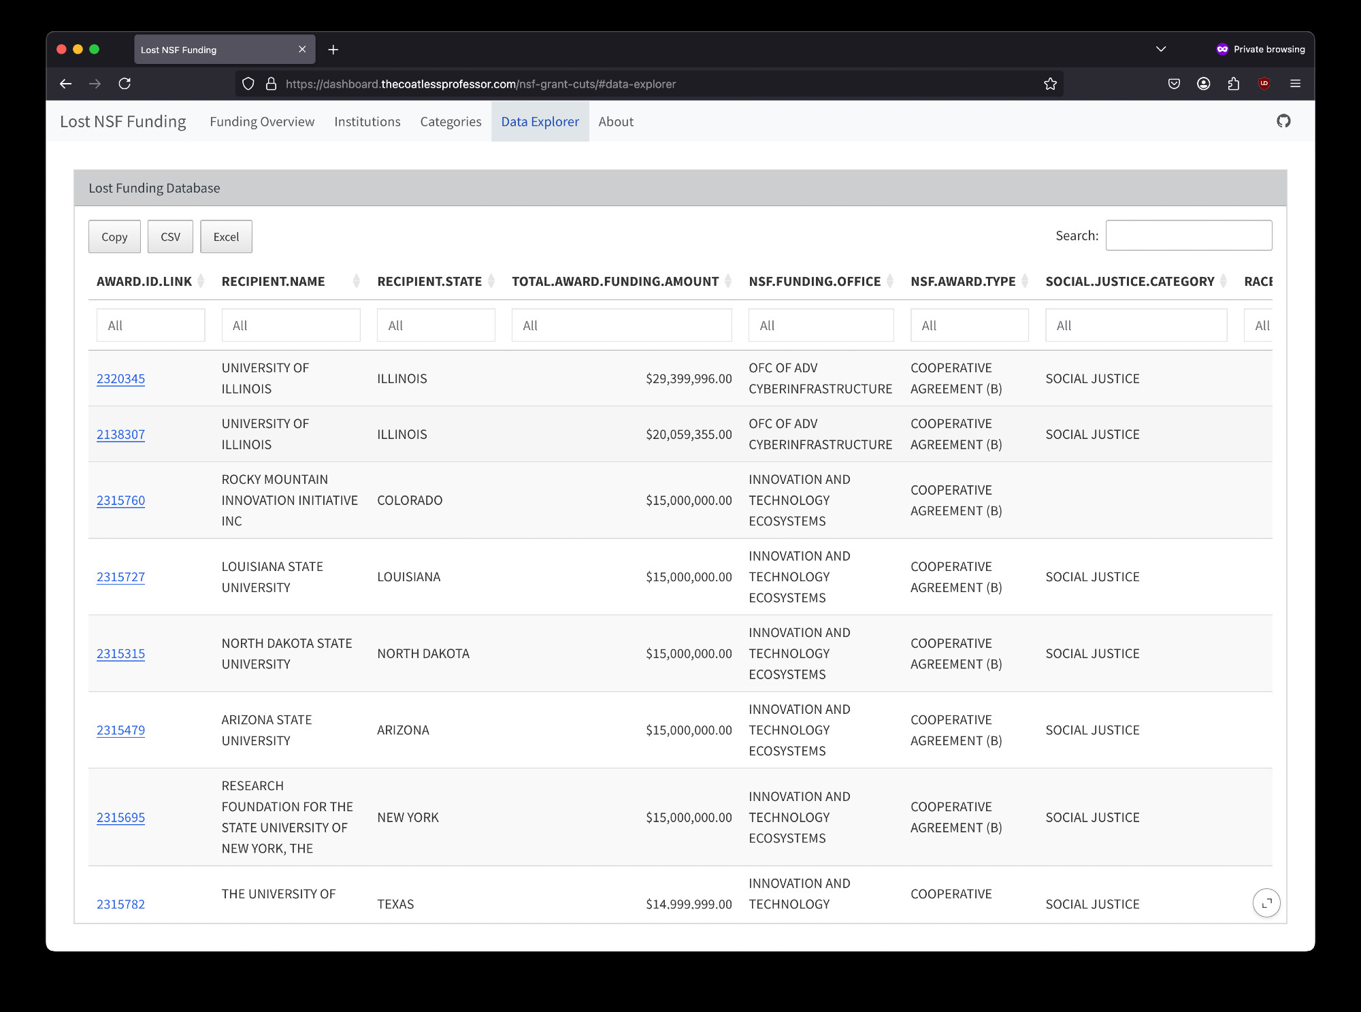This screenshot has height=1012, width=1361.
Task: Select the ARIZONA state cell
Action: [403, 730]
